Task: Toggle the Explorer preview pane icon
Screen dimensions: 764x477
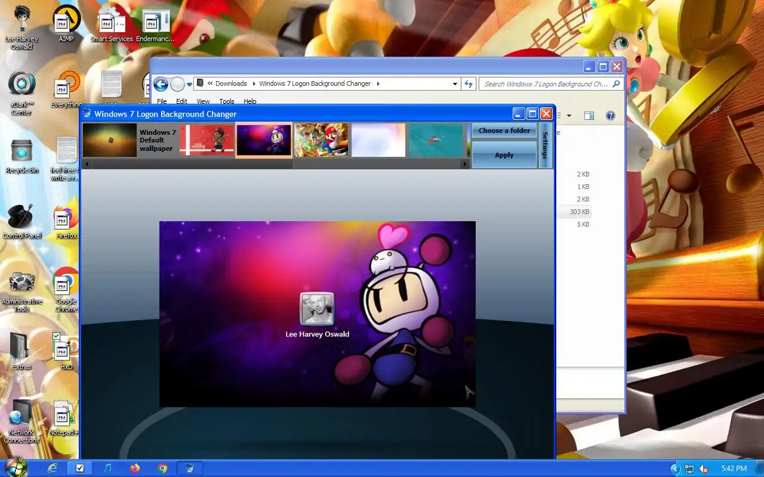Action: (x=589, y=116)
